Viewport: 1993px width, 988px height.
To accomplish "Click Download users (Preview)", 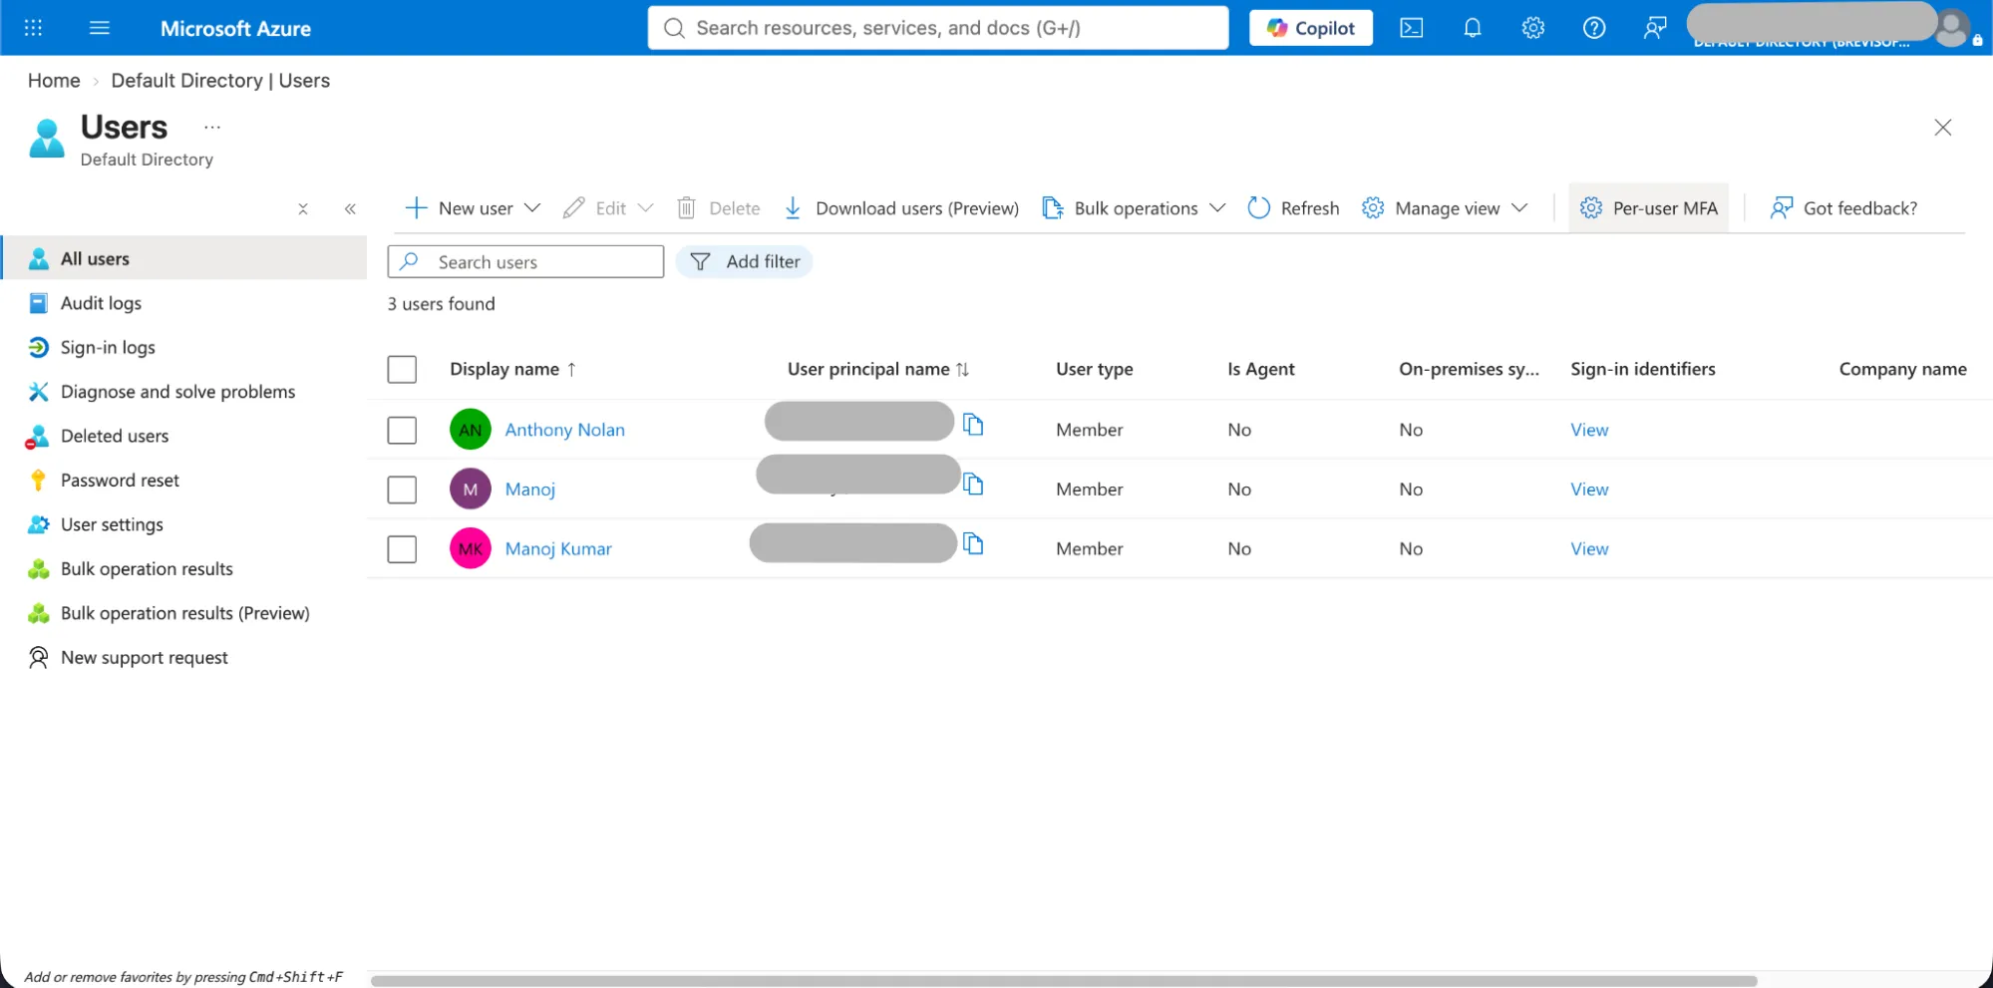I will 900,208.
